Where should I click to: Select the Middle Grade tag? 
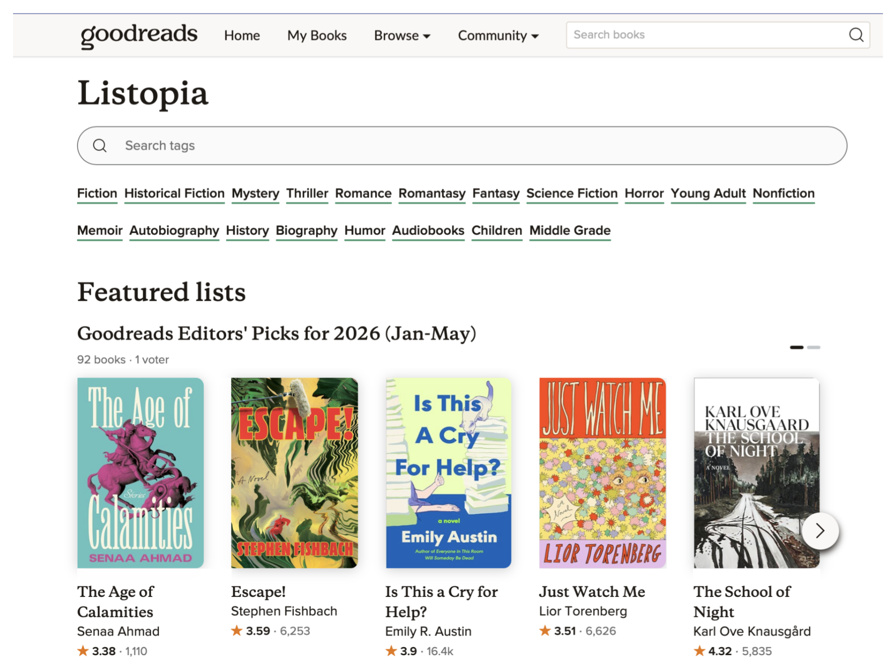pyautogui.click(x=570, y=231)
